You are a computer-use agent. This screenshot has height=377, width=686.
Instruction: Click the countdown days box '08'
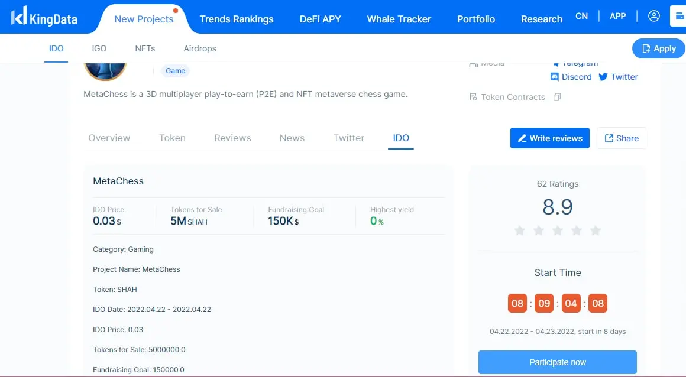(517, 303)
